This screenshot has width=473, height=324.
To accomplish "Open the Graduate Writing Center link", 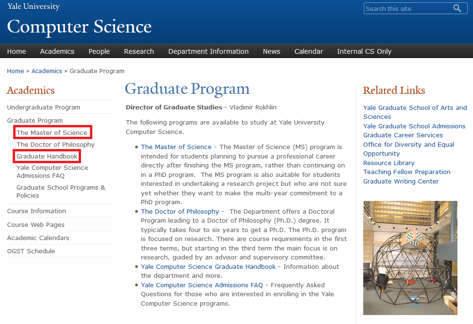I will click(x=400, y=181).
